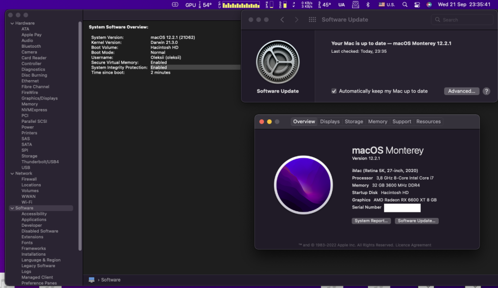Select Preference Panes in sidebar

(x=39, y=283)
